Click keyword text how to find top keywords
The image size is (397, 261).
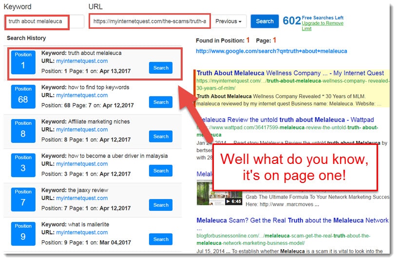coord(99,88)
